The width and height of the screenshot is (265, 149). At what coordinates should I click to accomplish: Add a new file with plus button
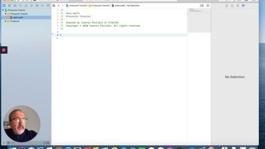click(x=4, y=143)
